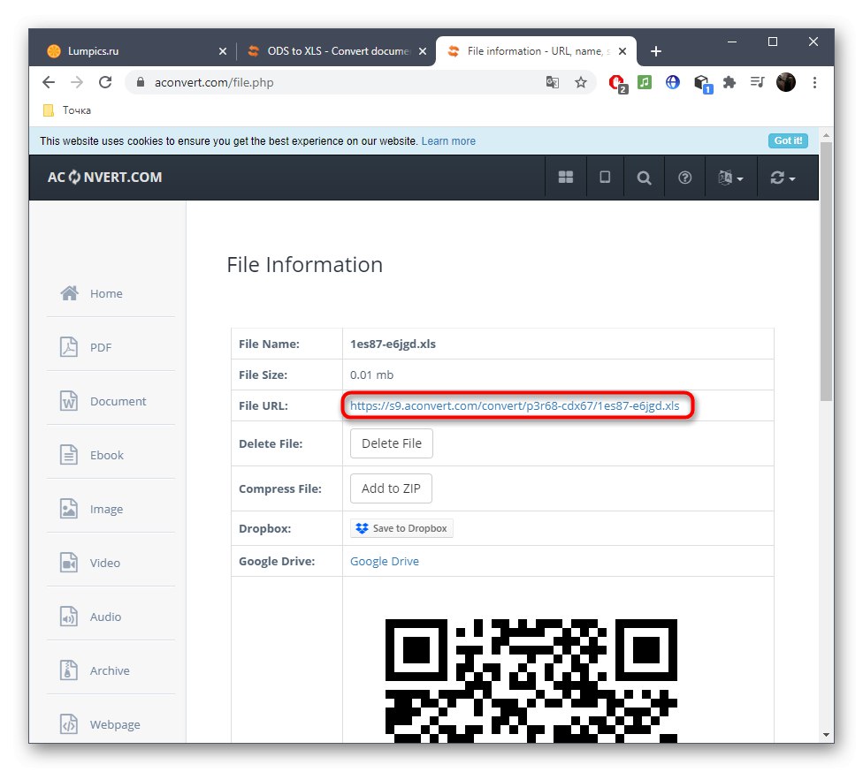Open the cube extension with badge 1
This screenshot has width=863, height=772.
tap(703, 84)
